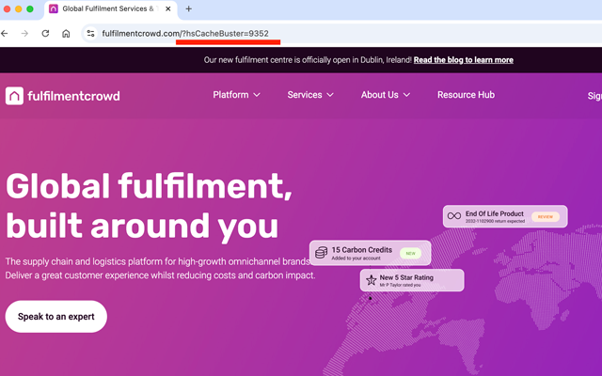602x376 pixels.
Task: Click the Speak to an expert button
Action: click(x=56, y=317)
